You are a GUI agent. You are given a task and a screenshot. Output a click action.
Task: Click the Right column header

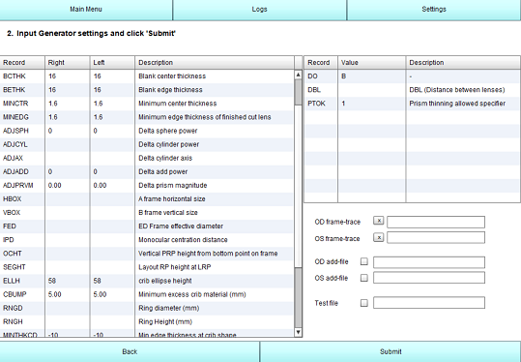[x=68, y=63]
